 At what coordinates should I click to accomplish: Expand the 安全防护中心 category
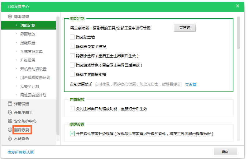point(25,121)
